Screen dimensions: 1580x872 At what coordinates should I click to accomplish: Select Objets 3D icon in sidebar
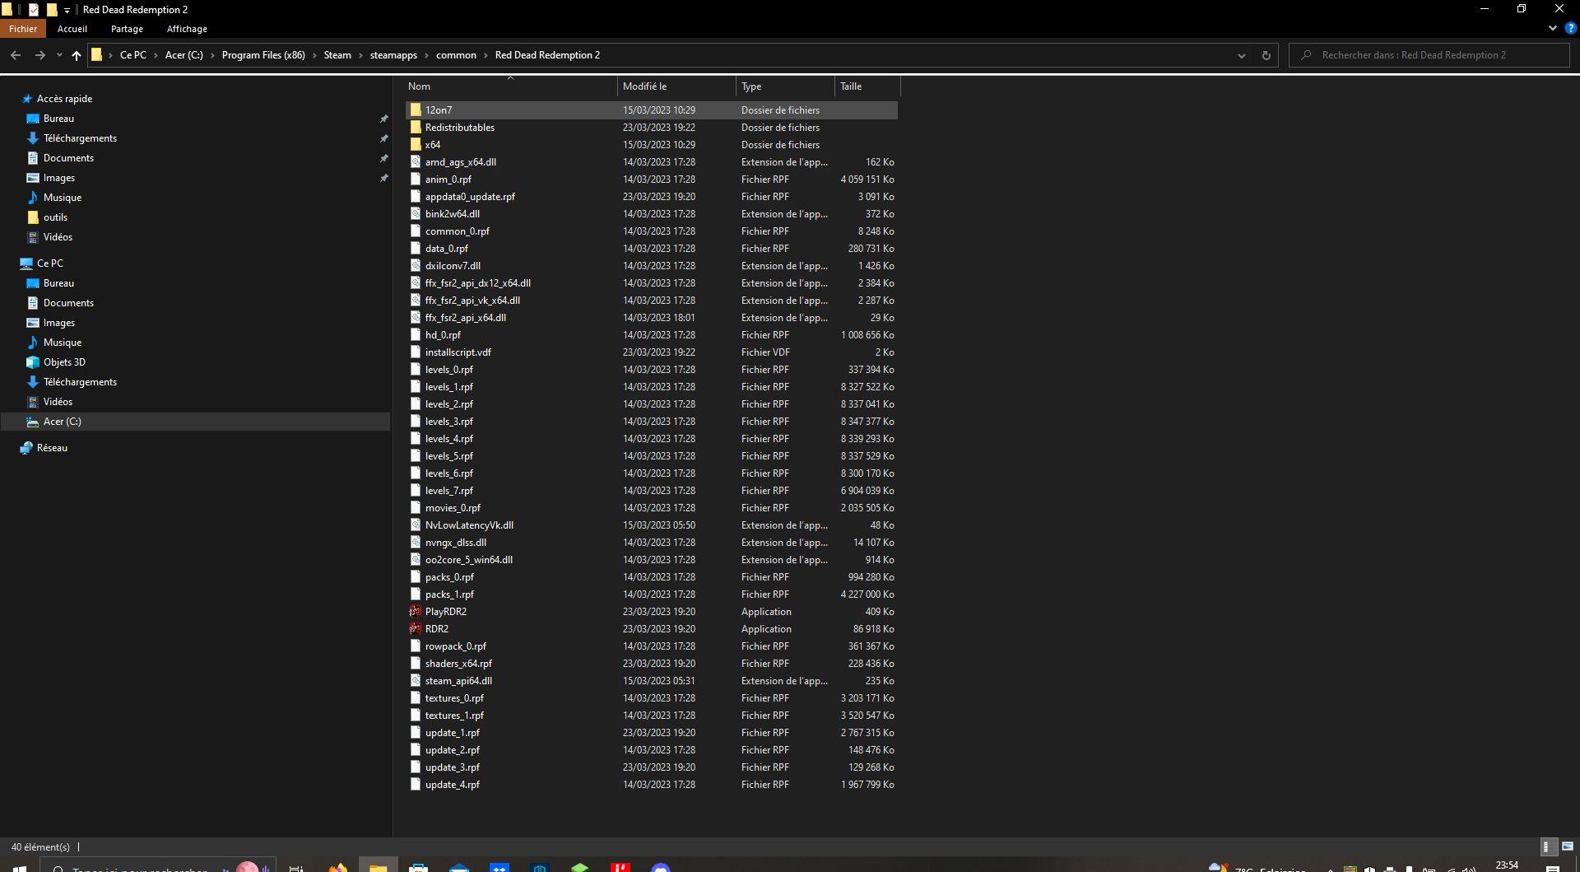click(33, 362)
